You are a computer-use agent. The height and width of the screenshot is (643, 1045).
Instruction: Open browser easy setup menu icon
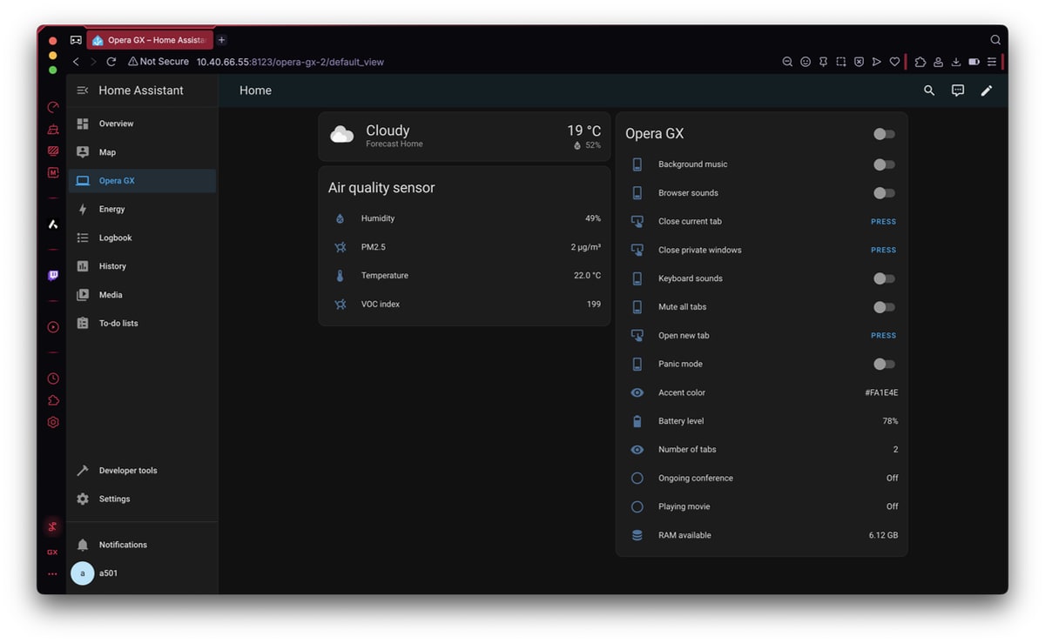point(991,62)
